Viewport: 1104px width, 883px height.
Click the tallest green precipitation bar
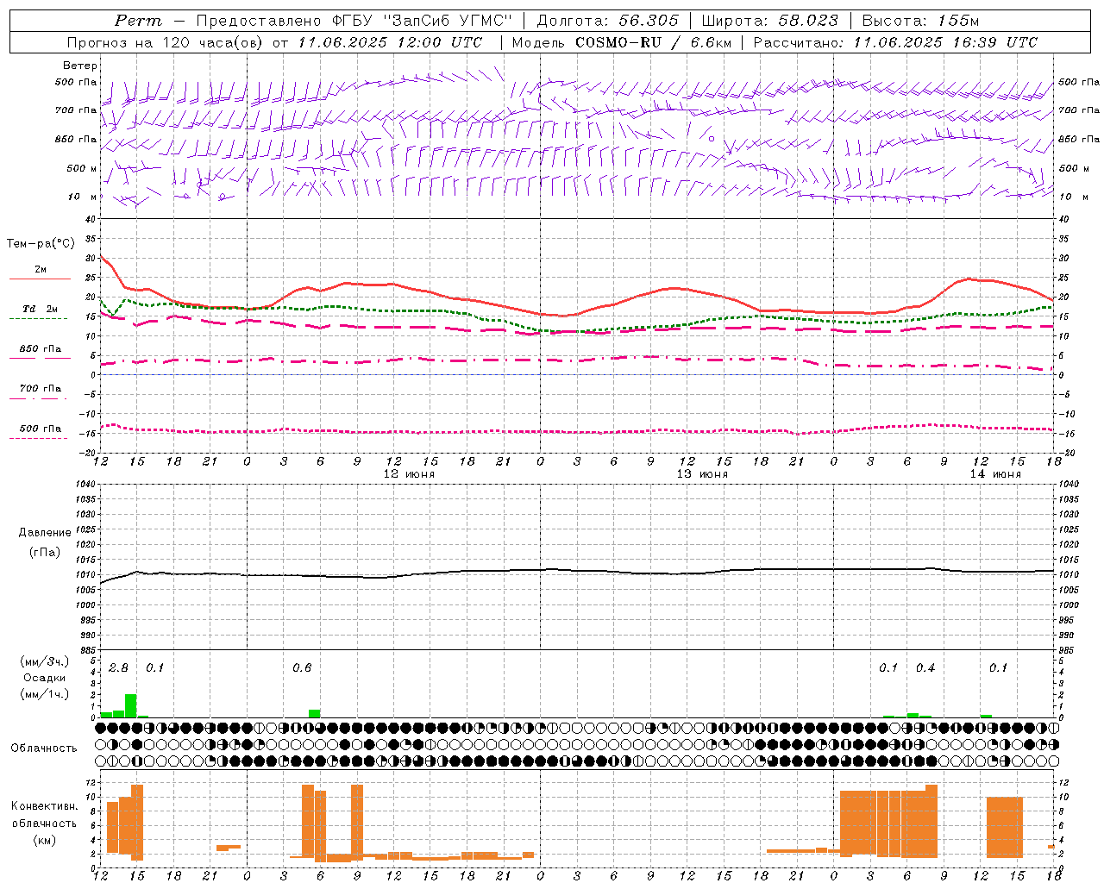coord(131,705)
